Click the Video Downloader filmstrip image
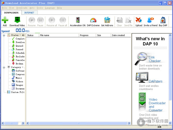173x130 pixels. 142,102
